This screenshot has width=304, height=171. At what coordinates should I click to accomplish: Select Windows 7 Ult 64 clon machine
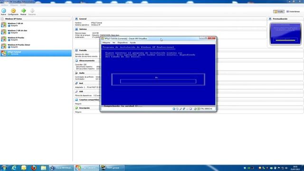[36, 32]
